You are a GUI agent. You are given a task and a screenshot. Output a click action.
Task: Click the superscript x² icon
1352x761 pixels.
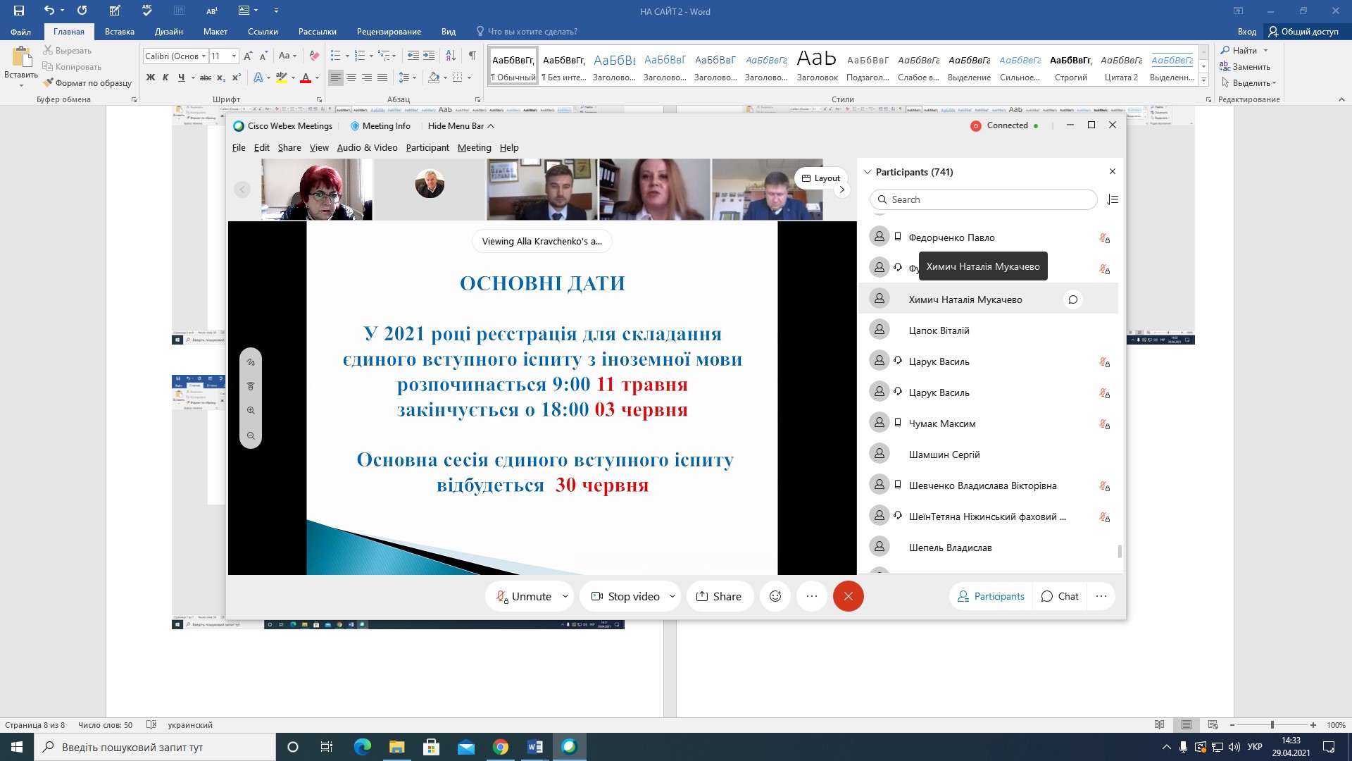point(237,78)
